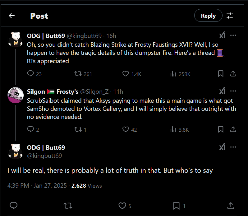Click the back arrow icon
This screenshot has width=248, height=216.
[x=12, y=16]
